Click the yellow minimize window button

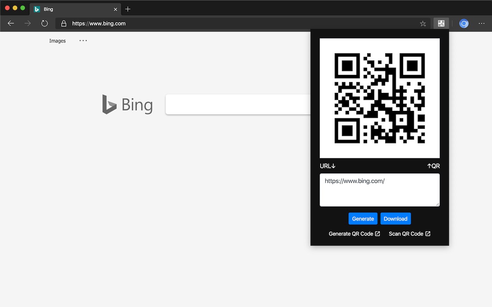click(x=15, y=8)
